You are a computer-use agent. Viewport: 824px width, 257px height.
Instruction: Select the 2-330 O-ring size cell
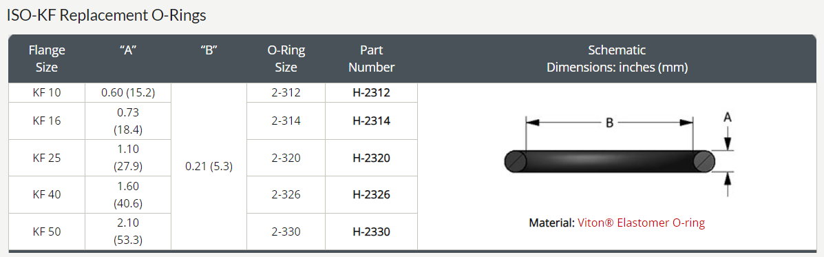coord(286,232)
